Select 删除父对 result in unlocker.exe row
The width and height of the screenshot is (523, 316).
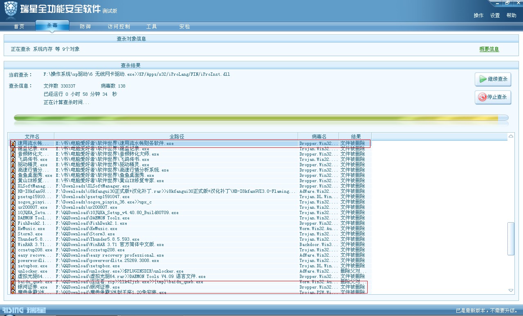click(354, 271)
